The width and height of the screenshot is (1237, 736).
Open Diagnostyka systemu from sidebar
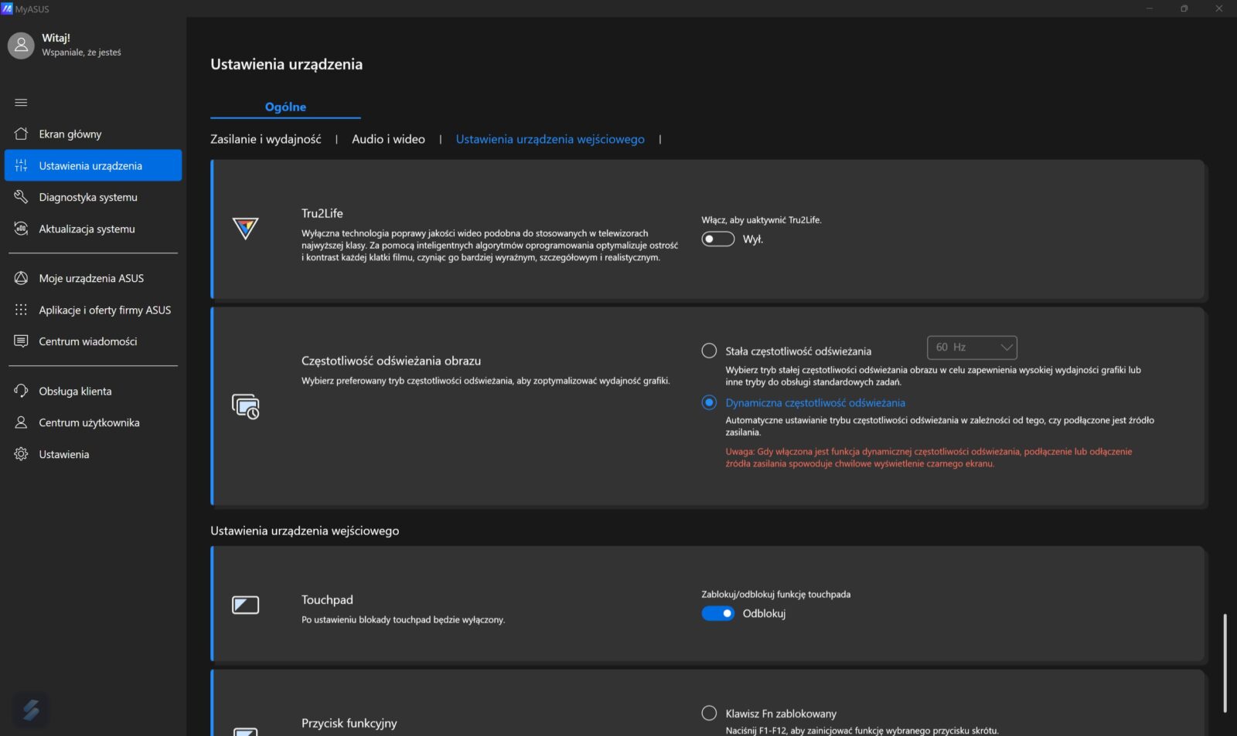(88, 197)
